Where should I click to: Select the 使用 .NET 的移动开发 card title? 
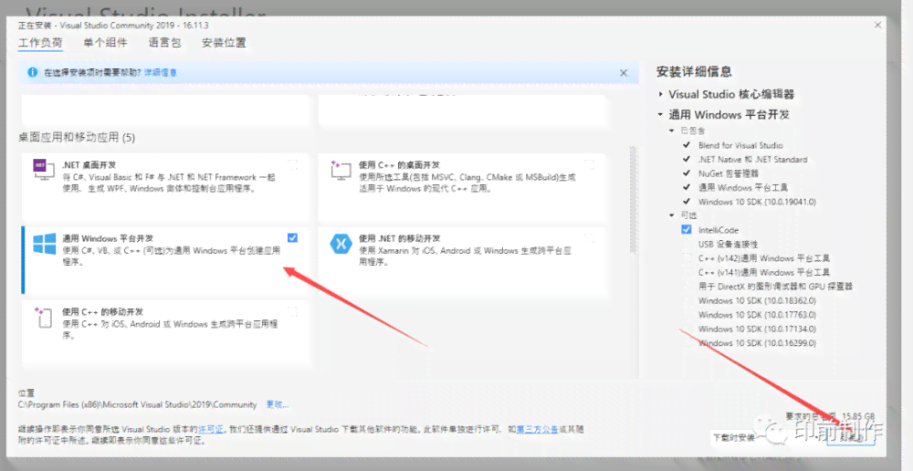pyautogui.click(x=400, y=238)
